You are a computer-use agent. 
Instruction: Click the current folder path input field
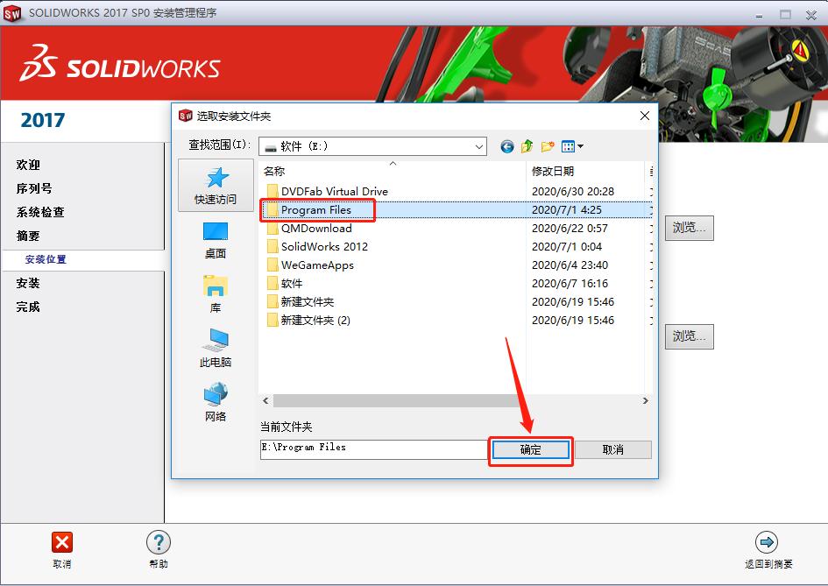coord(372,448)
